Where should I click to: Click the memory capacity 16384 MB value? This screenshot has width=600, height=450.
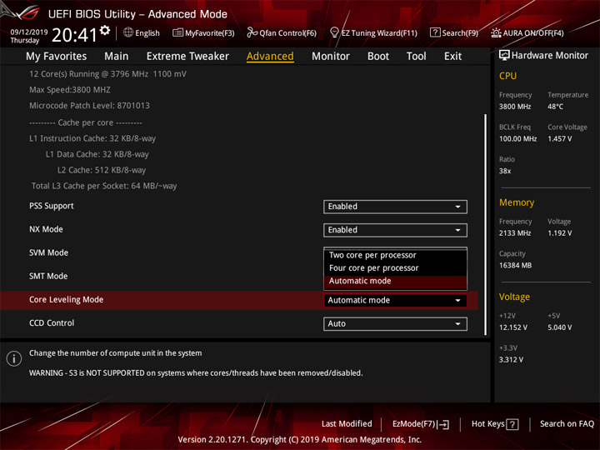[516, 266]
